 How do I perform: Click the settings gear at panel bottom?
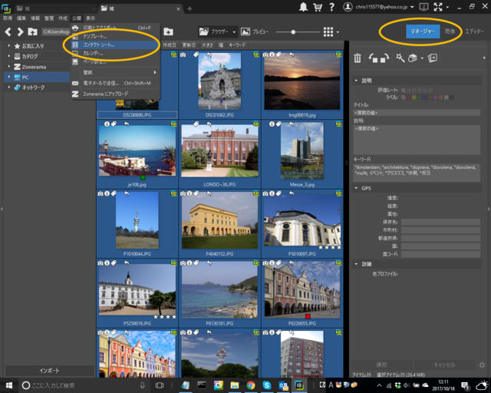(x=482, y=365)
